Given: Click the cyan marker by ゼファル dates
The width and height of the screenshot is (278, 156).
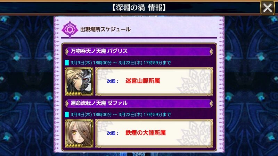Looking at the screenshot, I should pos(67,115).
